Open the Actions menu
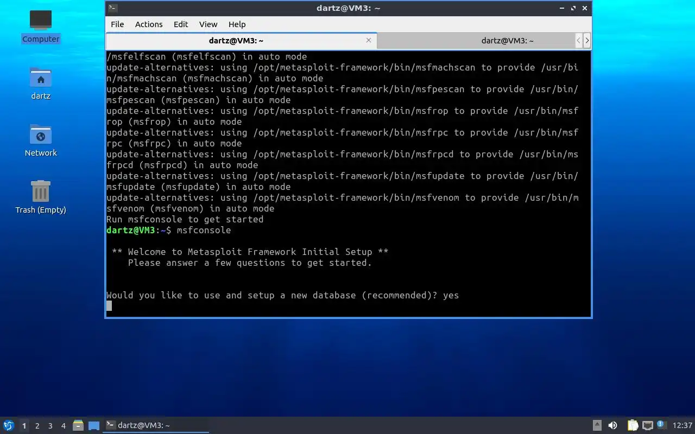The width and height of the screenshot is (695, 434). click(149, 24)
